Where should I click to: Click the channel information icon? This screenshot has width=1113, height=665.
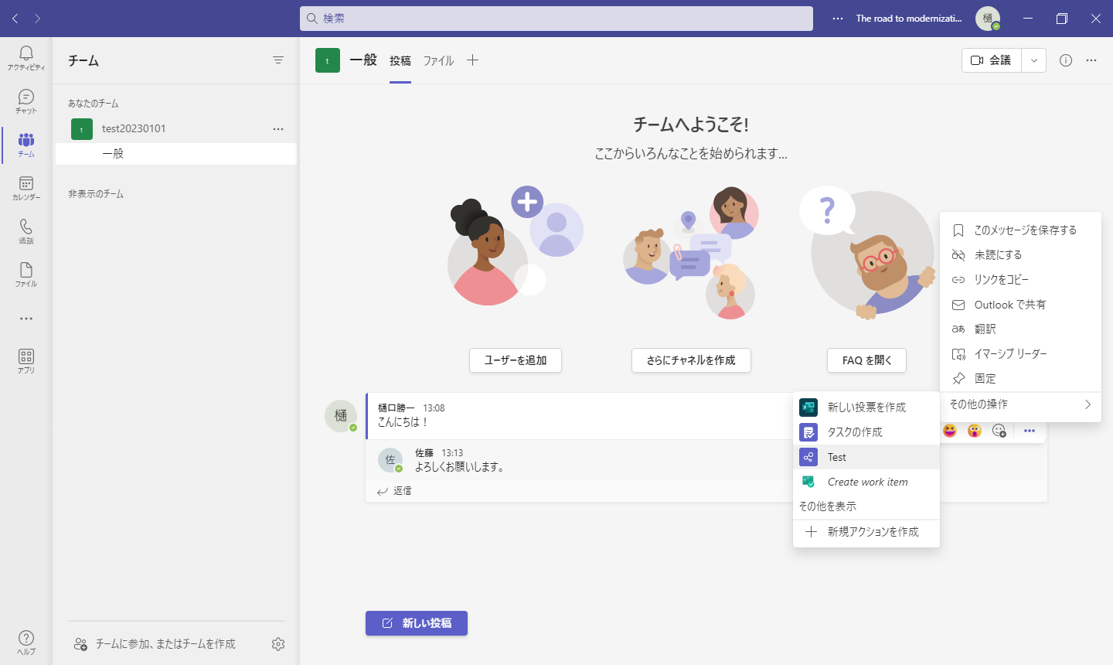[1065, 60]
